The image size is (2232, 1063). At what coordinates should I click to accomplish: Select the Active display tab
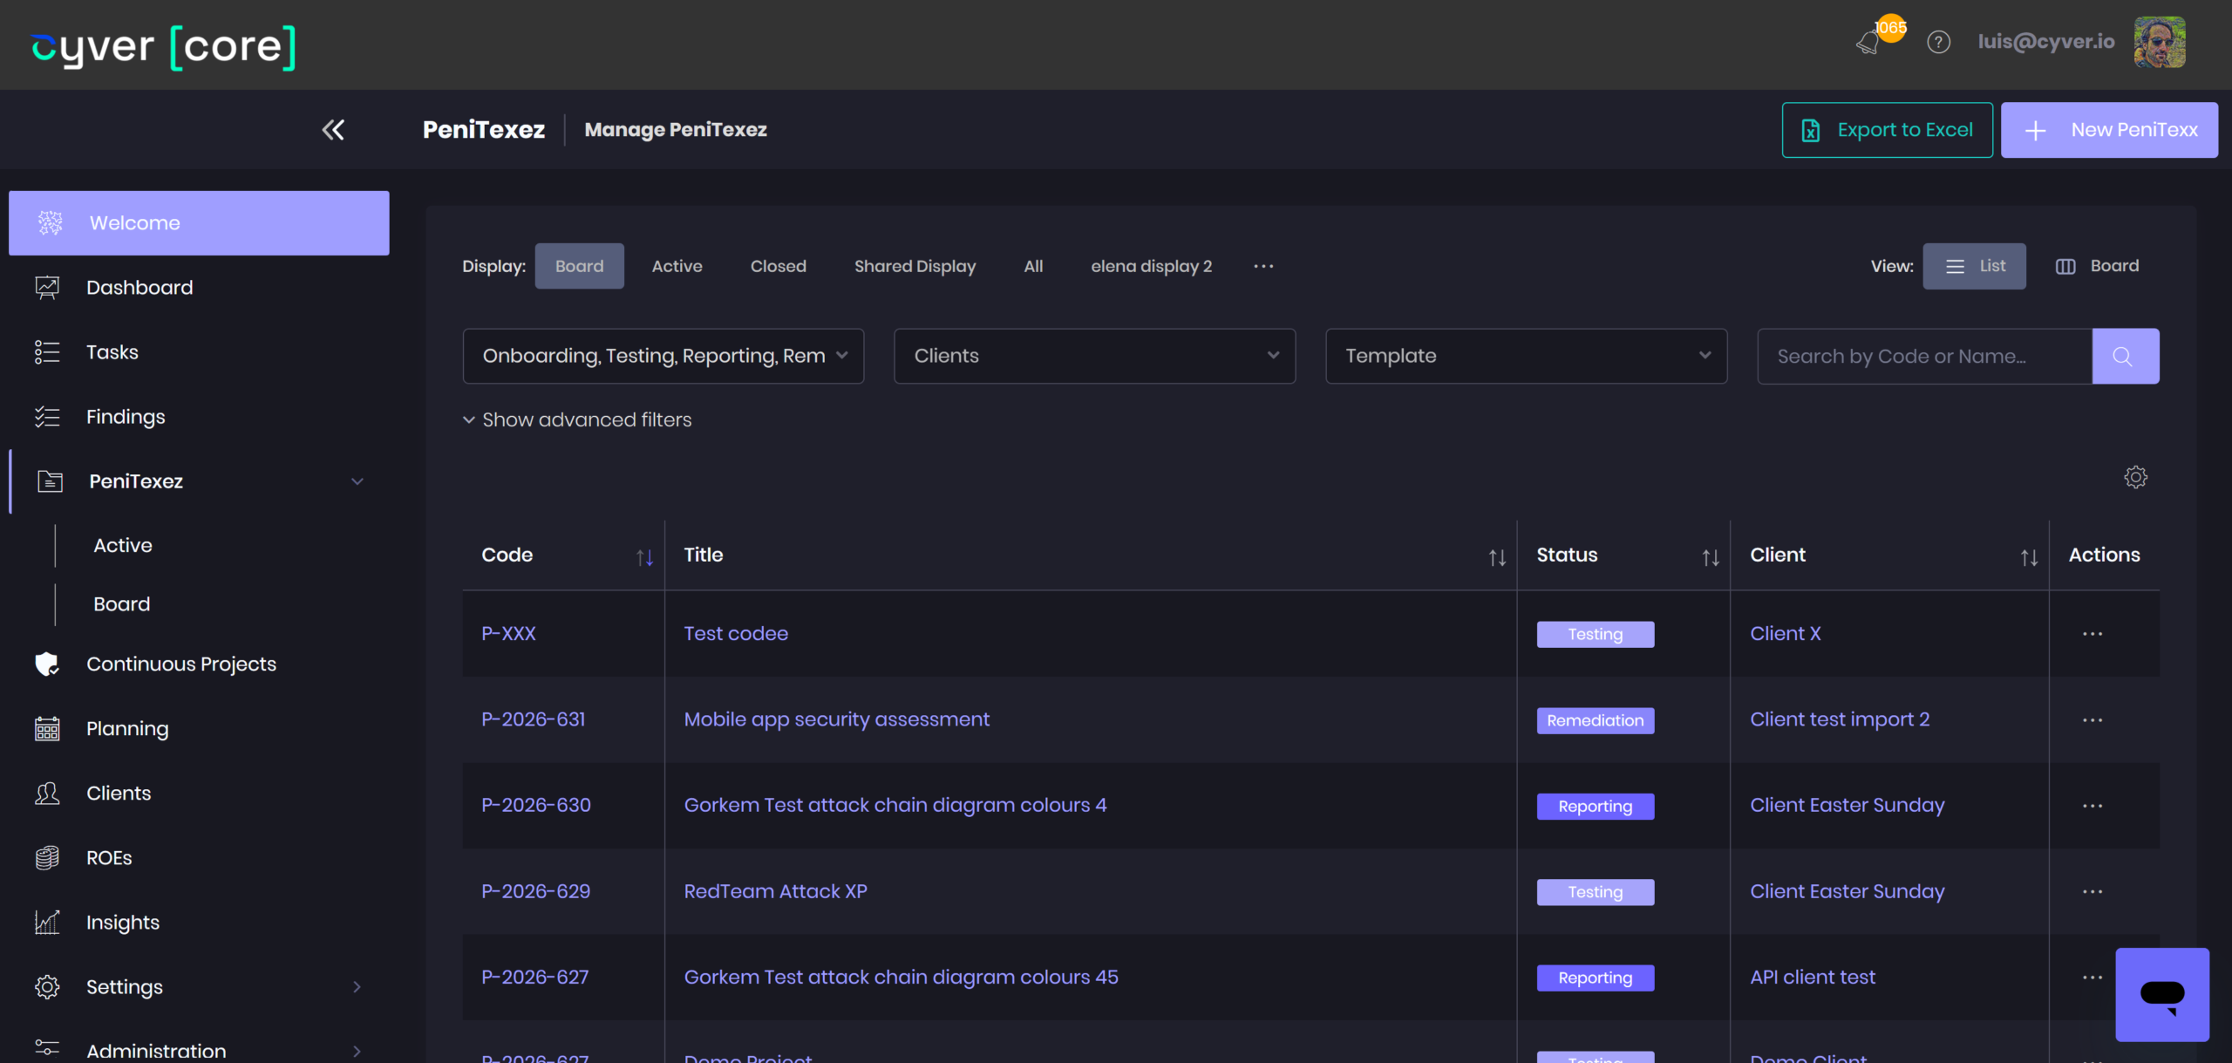coord(677,266)
